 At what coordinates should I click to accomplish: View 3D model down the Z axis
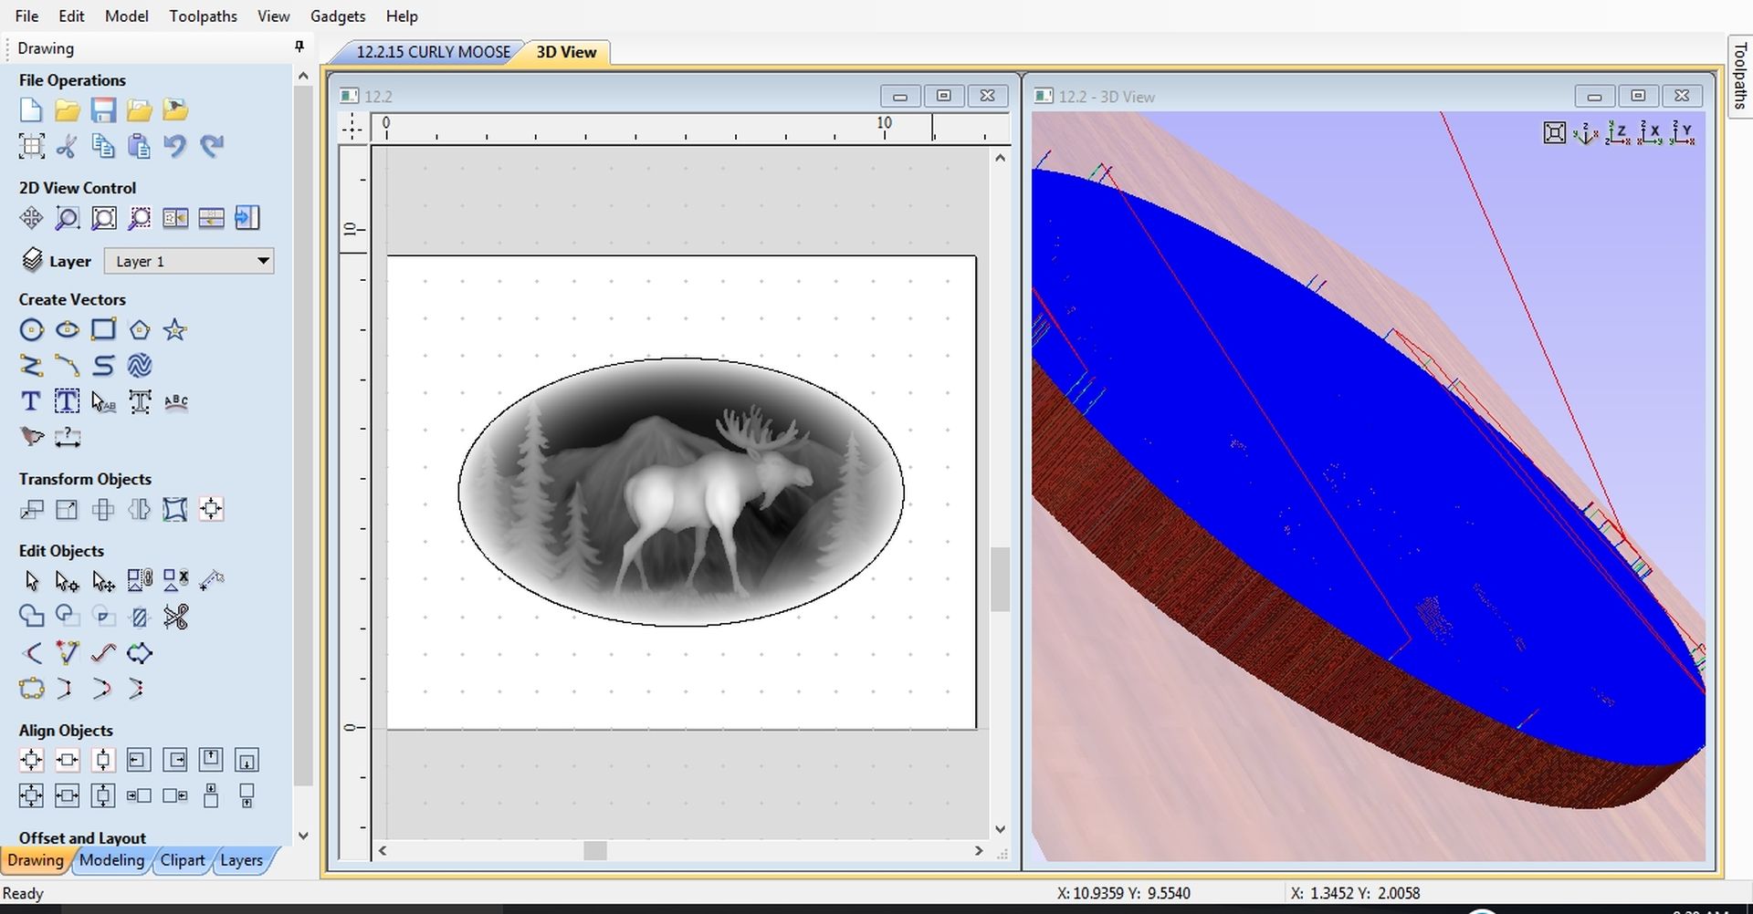[1618, 133]
